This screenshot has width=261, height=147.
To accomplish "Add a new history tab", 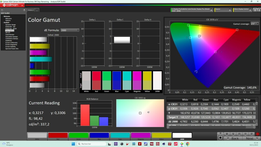I will (x=37, y=10).
